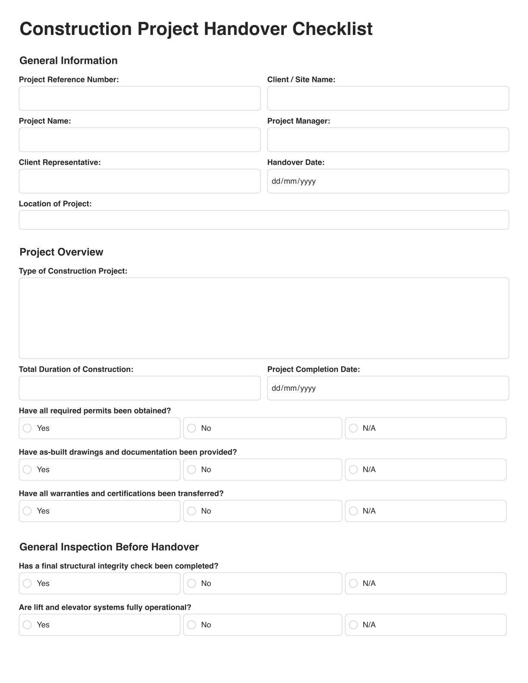528x683 pixels.
Task: Open the Project Completion Date field
Action: click(388, 388)
